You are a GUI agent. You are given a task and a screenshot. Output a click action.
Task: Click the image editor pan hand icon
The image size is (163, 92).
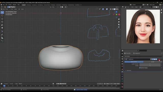(161, 13)
